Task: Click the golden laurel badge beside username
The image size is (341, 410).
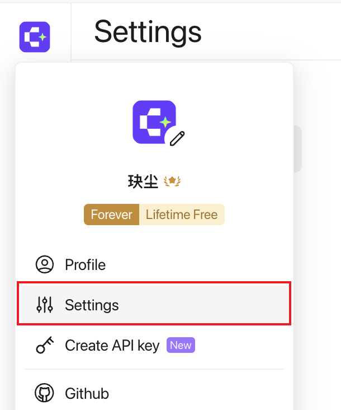Action: click(172, 181)
